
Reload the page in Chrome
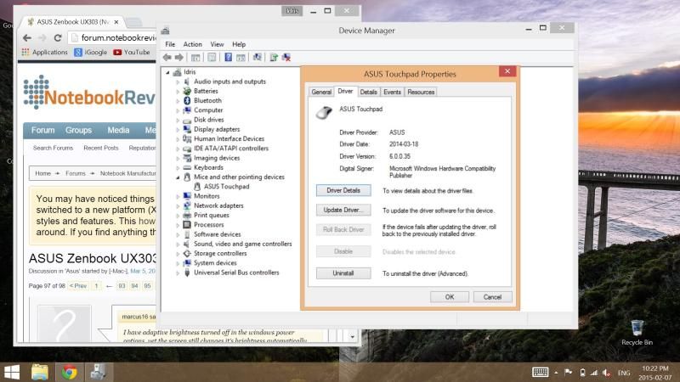[x=58, y=37]
